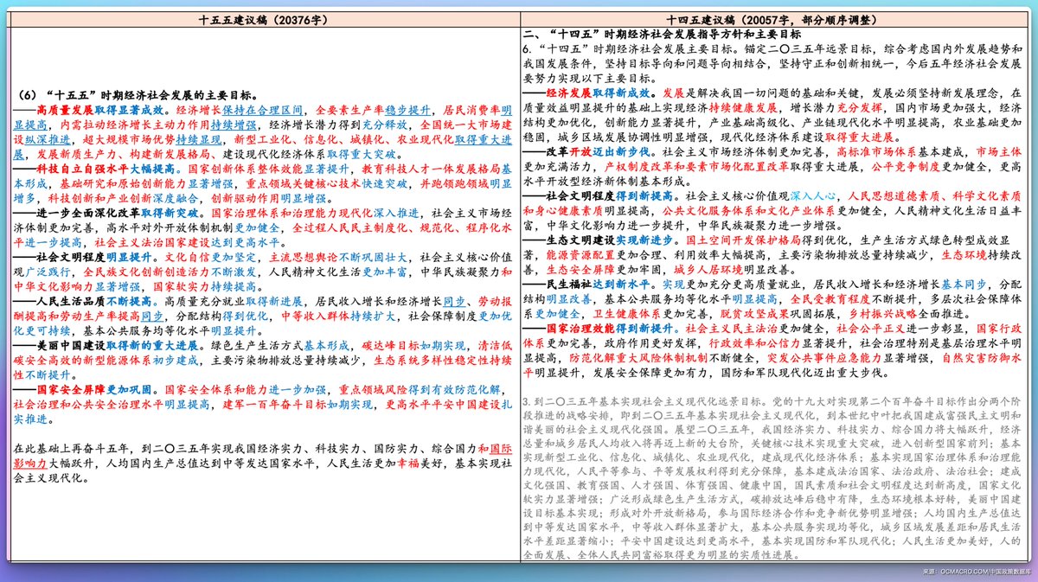Click the red words "碳达峰目标"
The height and width of the screenshot is (582, 1038).
[x=391, y=346]
